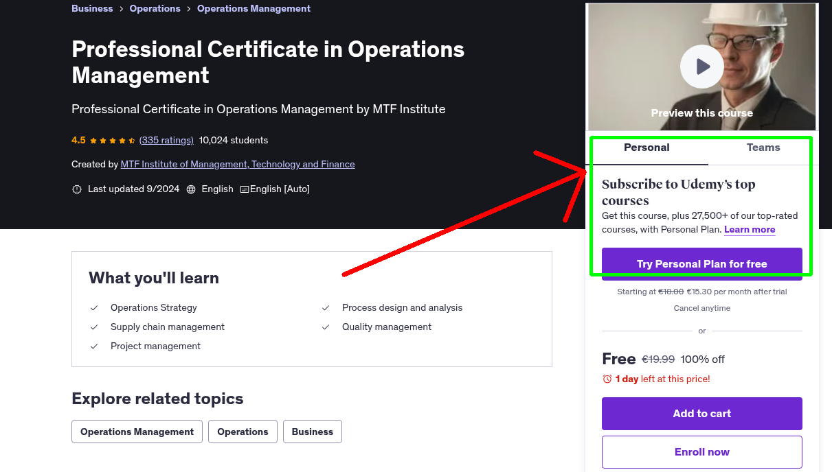Click the 10,024 students text
This screenshot has width=832, height=472.
(234, 140)
